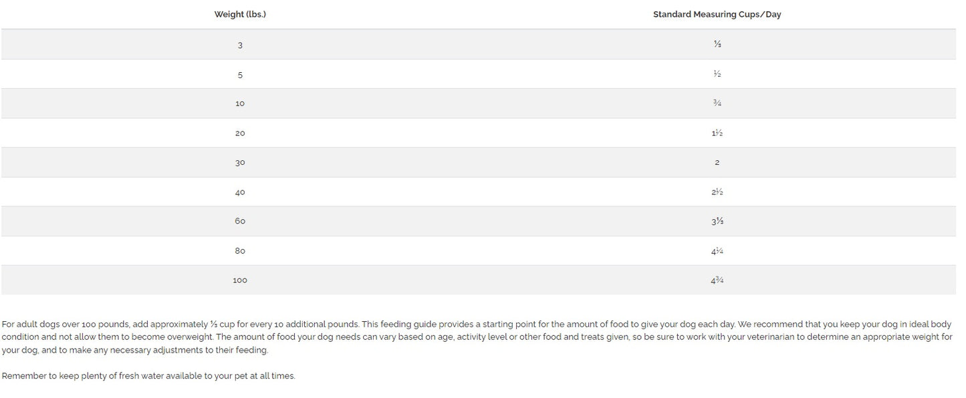Click the 1½ cups value for 20 lbs
Image resolution: width=966 pixels, height=398 pixels.
(x=717, y=133)
